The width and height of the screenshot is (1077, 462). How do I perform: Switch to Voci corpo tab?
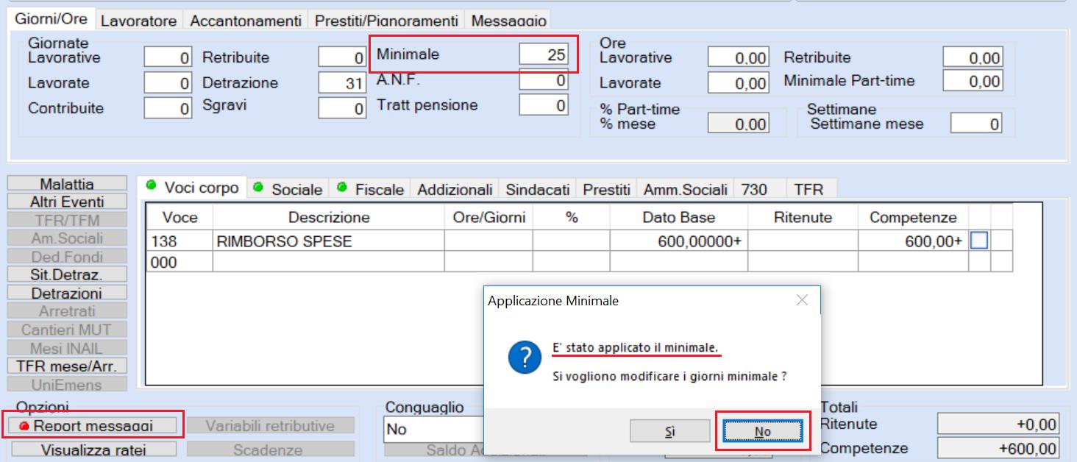click(192, 188)
